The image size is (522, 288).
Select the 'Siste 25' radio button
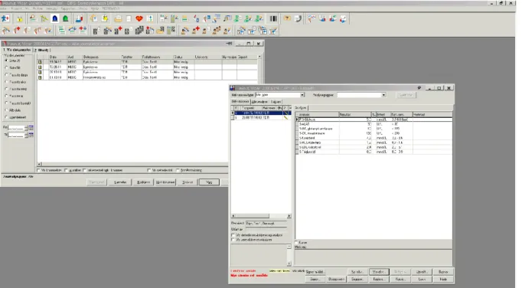pos(6,61)
